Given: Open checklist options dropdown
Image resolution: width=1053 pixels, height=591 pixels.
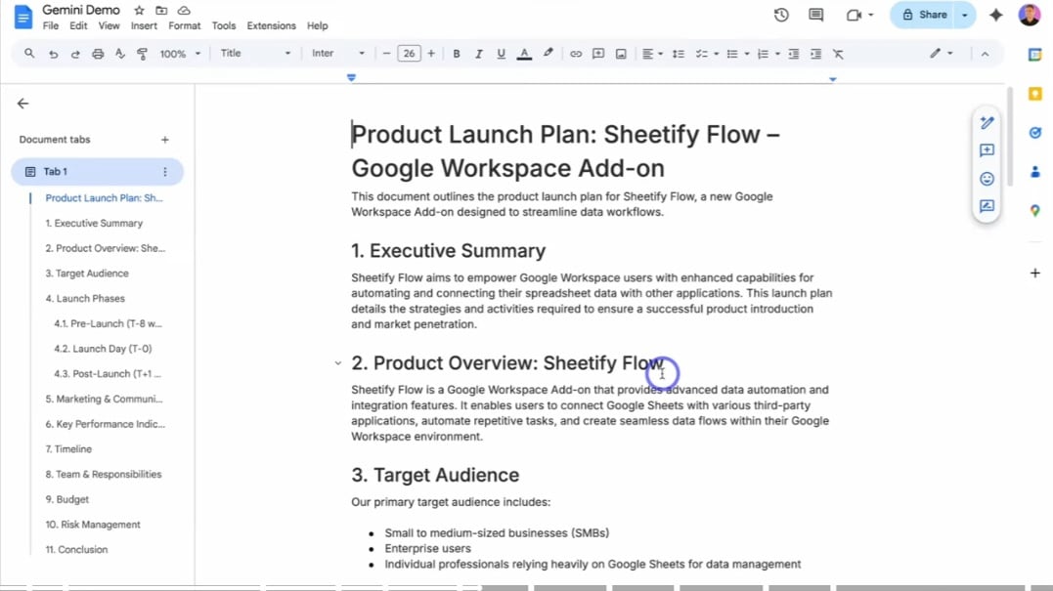Looking at the screenshot, I should coord(707,54).
